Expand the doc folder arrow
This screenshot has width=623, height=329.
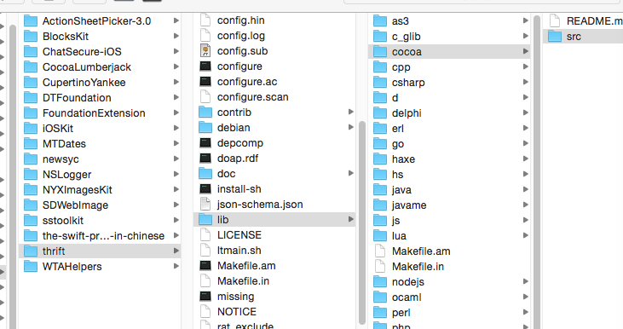351,173
